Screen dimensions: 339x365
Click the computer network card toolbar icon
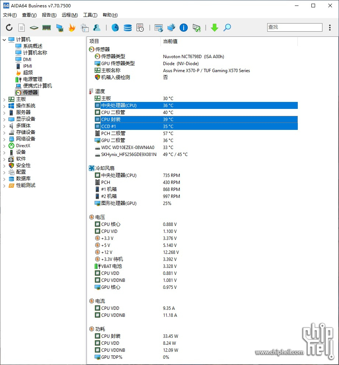[x=60, y=28]
